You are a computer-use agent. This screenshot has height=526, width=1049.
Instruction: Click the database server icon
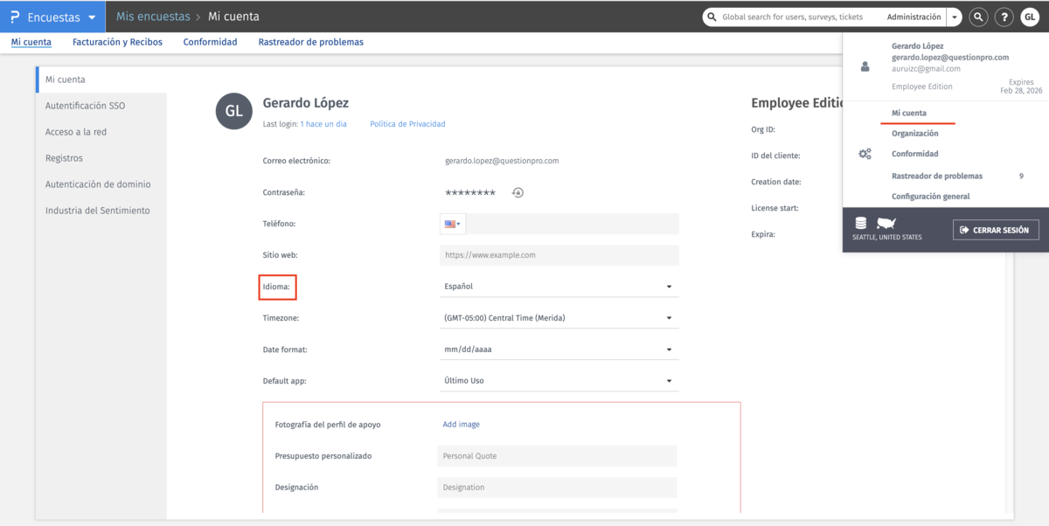pyautogui.click(x=861, y=224)
